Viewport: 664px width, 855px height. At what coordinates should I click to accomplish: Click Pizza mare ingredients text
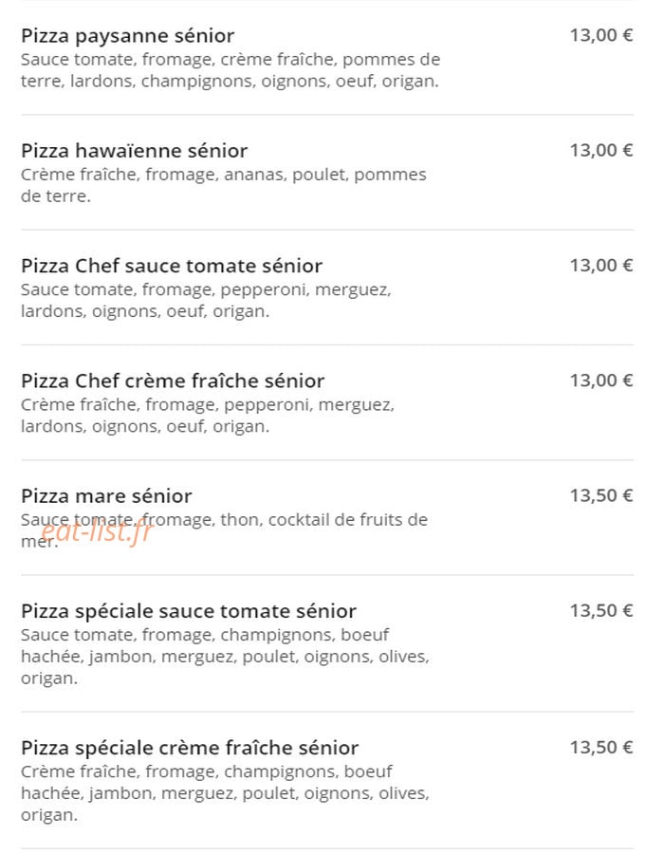[x=224, y=530]
